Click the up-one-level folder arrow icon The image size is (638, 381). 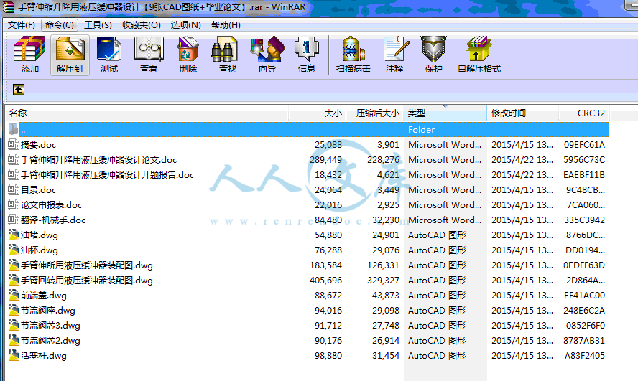point(18,90)
